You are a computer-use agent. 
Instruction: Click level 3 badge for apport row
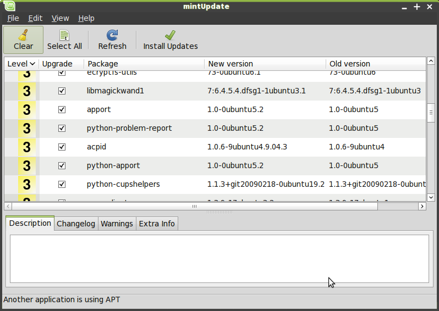coord(27,110)
